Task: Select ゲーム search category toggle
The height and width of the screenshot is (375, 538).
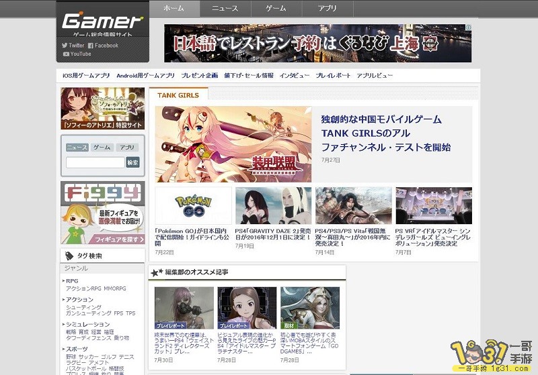Action: [102, 148]
